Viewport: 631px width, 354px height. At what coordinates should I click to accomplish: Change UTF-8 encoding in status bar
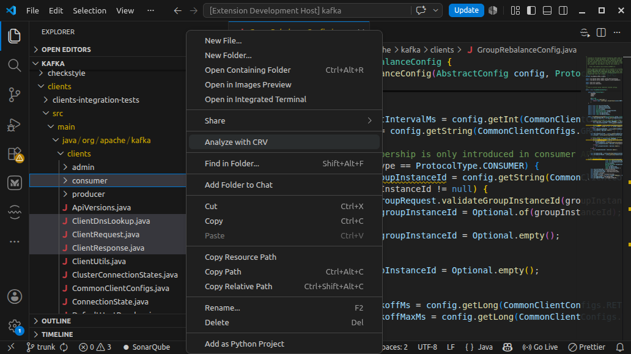coord(427,347)
